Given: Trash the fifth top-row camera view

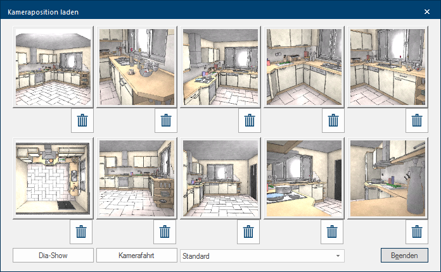Looking at the screenshot, I should pyautogui.click(x=417, y=120).
